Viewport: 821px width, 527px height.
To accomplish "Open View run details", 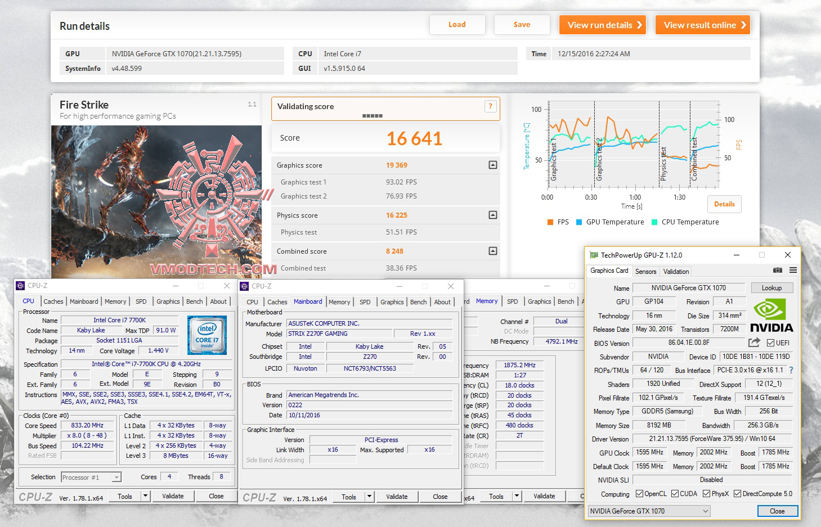I will click(603, 25).
